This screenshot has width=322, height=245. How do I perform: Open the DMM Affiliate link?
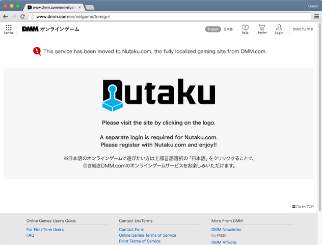(224, 242)
